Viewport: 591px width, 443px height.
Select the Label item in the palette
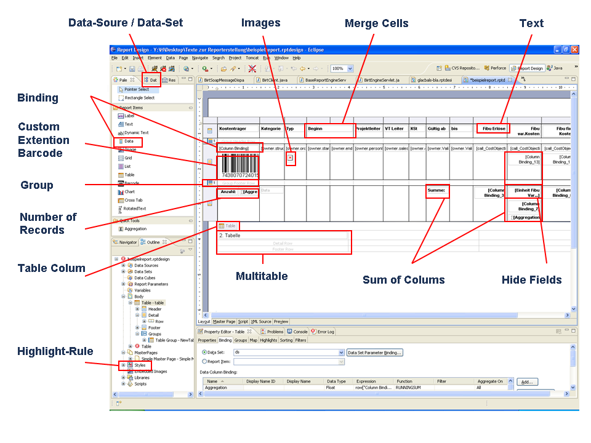126,116
